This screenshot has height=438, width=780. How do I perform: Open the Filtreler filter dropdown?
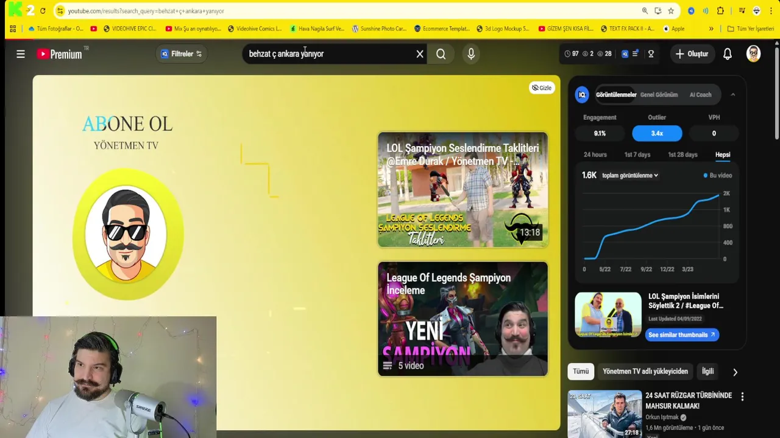pos(182,54)
